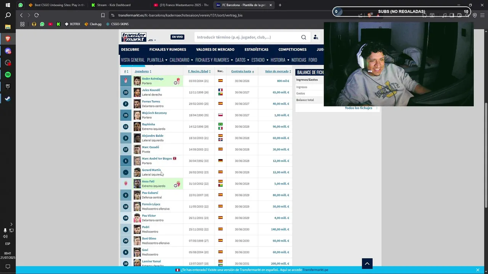The image size is (488, 274).
Task: Click the browser vertical scrollbar thumb
Action: 486,155
